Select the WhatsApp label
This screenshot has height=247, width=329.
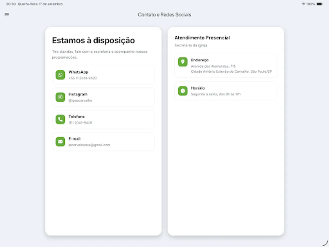click(x=78, y=72)
